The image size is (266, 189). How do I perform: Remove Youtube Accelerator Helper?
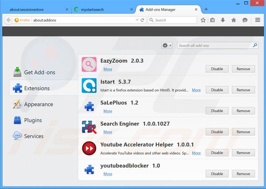[243, 153]
